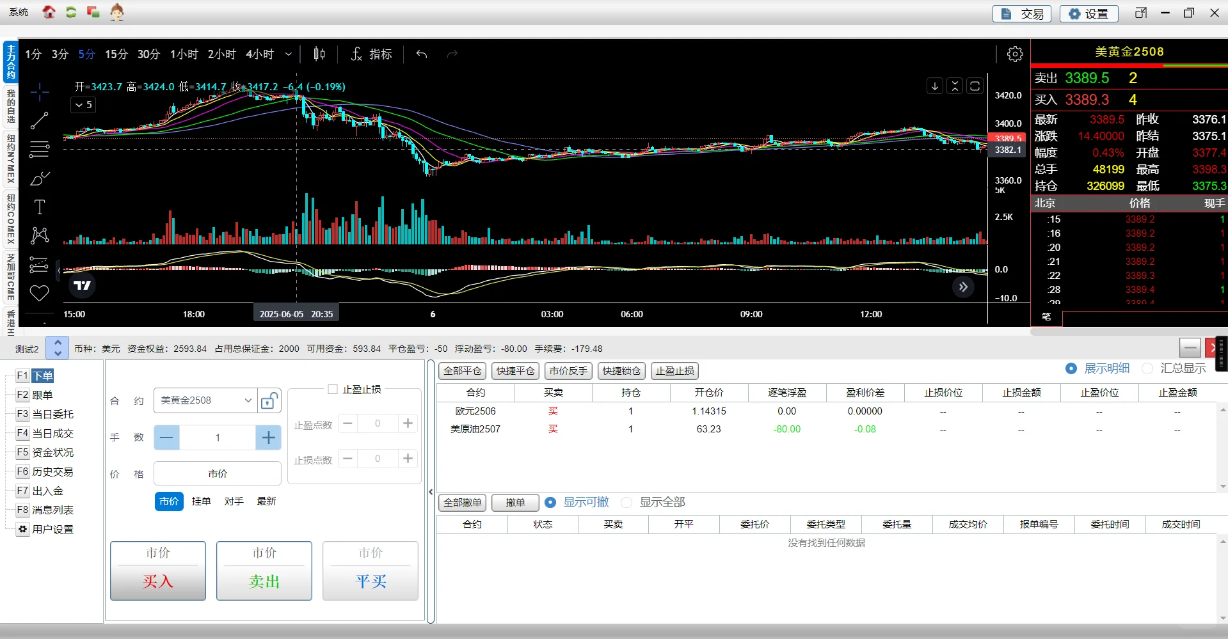
Task: Click the 全部平仓 button
Action: coord(463,371)
